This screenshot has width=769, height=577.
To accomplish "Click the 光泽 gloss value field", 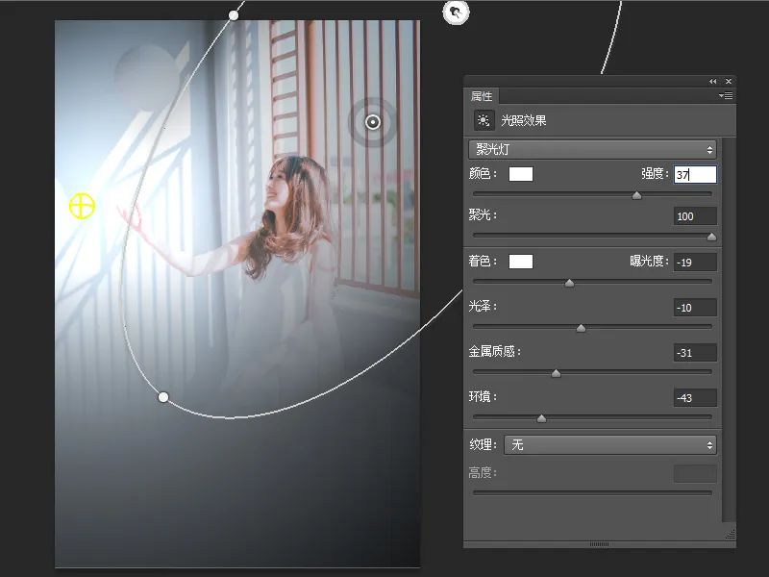I will click(x=695, y=308).
